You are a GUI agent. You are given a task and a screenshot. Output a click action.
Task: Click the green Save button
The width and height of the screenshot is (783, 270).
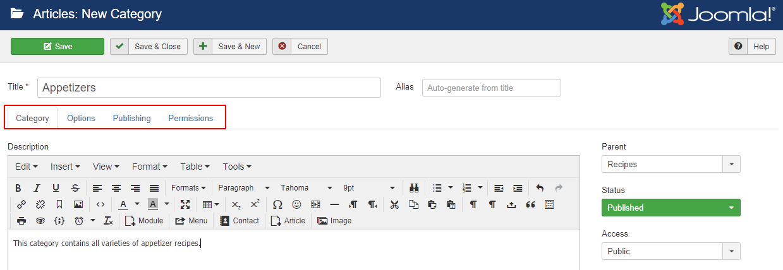[x=58, y=46]
